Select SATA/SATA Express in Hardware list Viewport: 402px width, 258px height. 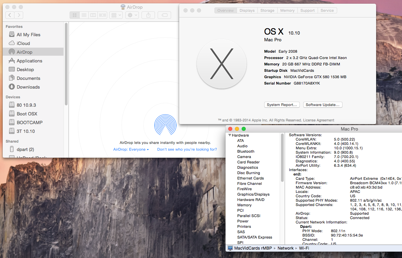(254, 237)
